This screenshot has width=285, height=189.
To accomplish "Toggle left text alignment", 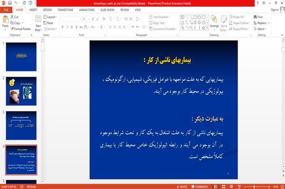I will pos(110,27).
